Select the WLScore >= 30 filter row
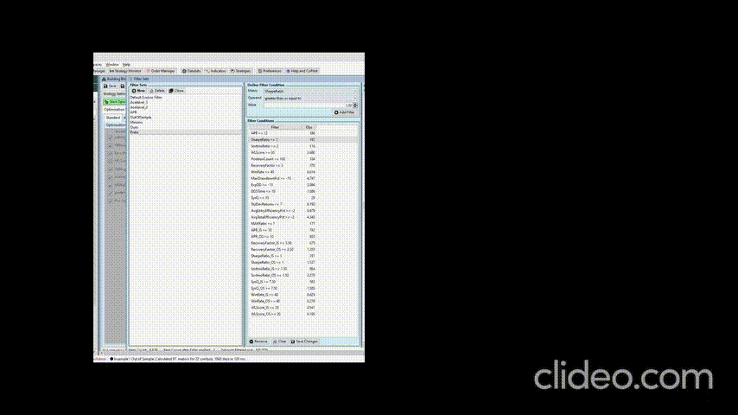This screenshot has height=415, width=738. [303, 153]
